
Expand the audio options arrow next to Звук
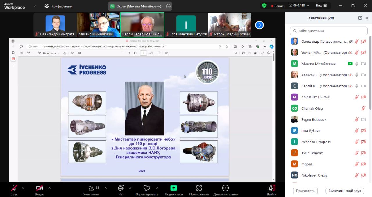(x=23, y=188)
